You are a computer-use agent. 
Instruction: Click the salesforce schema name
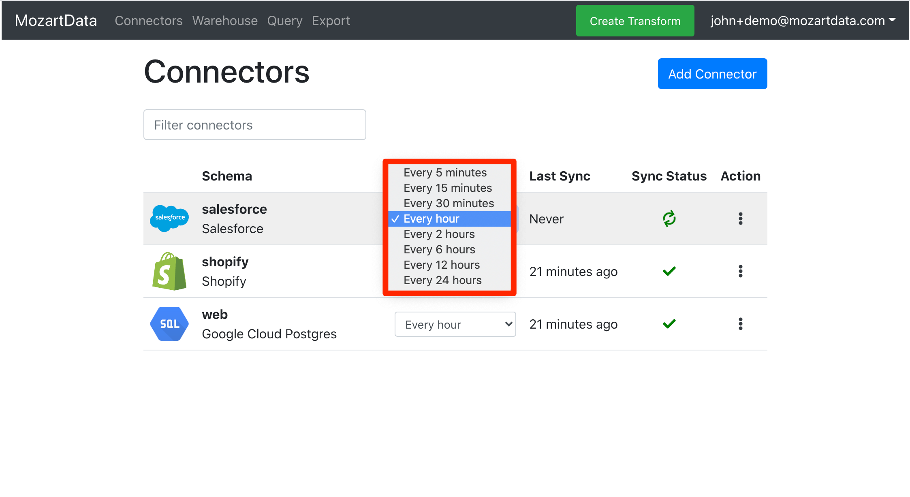234,209
